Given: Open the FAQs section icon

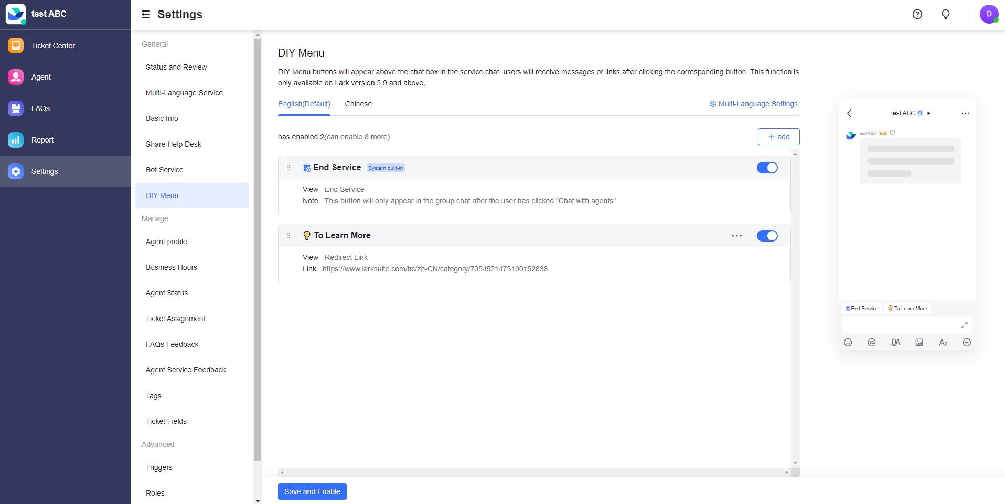Looking at the screenshot, I should click(16, 108).
